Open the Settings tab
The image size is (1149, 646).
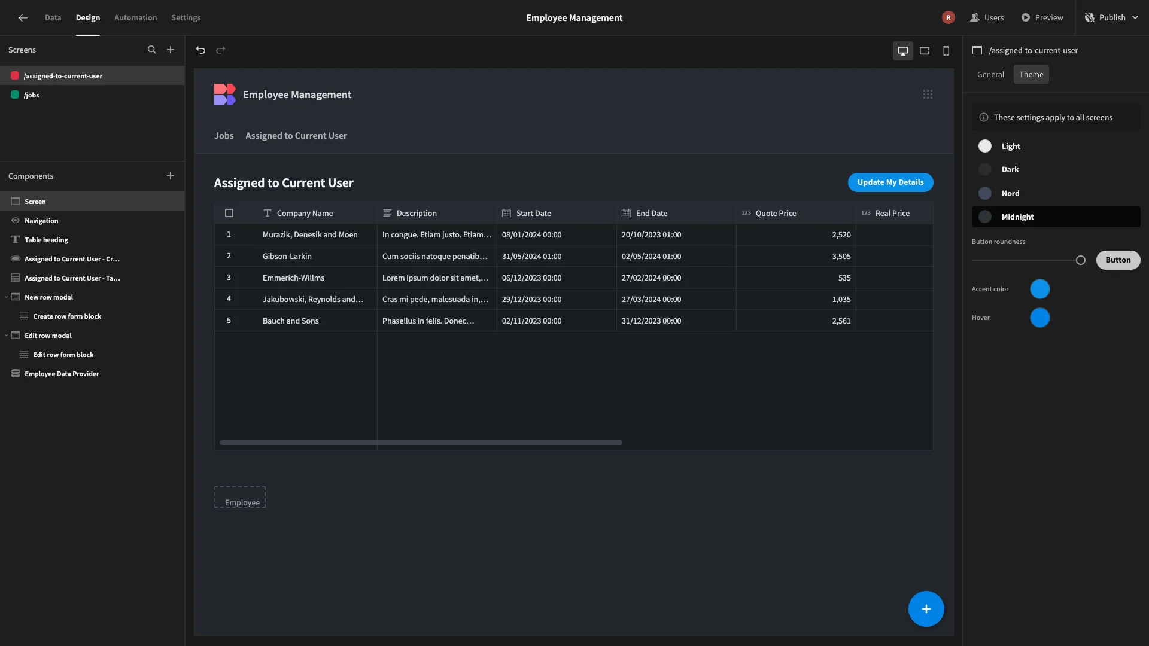186,18
